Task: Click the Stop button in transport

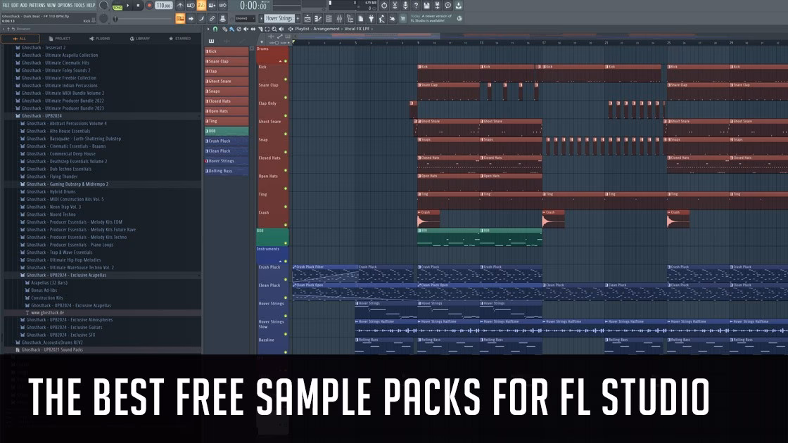Action: pyautogui.click(x=138, y=6)
